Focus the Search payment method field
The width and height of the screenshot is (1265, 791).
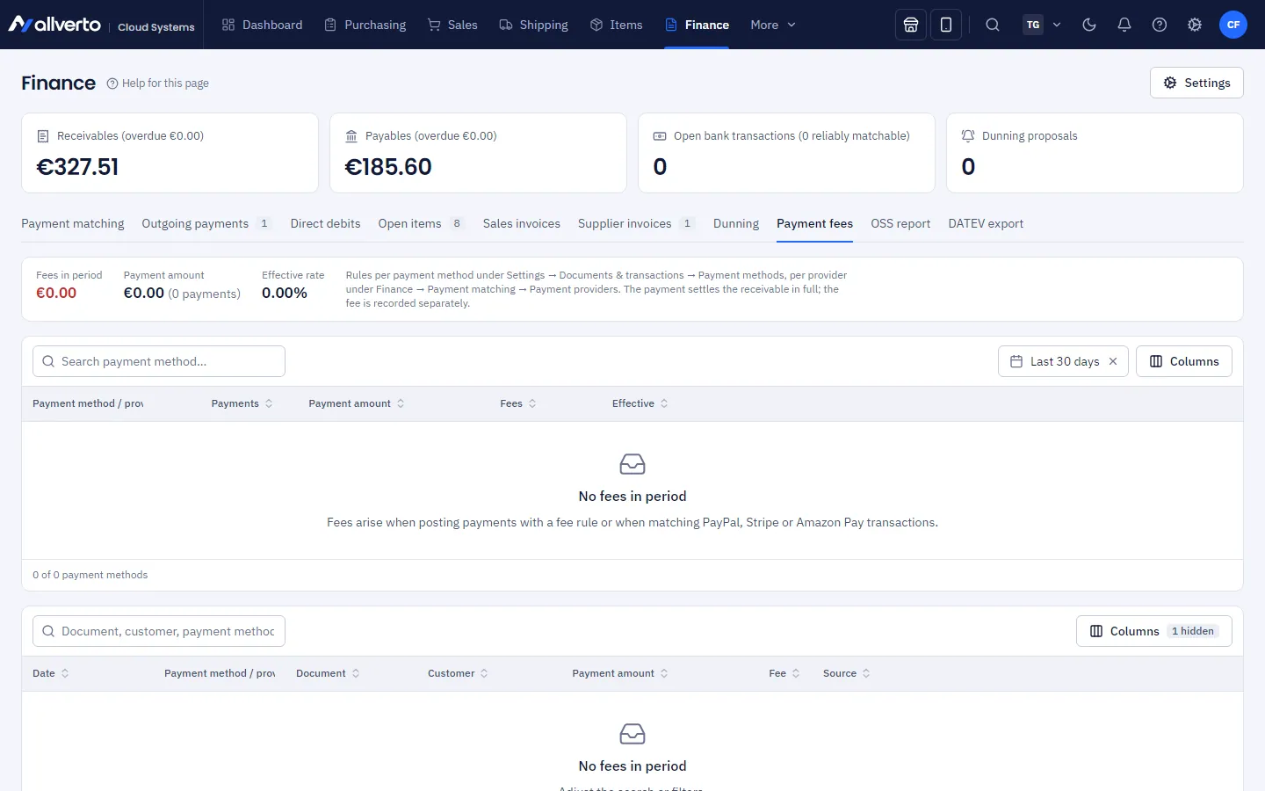click(x=159, y=361)
